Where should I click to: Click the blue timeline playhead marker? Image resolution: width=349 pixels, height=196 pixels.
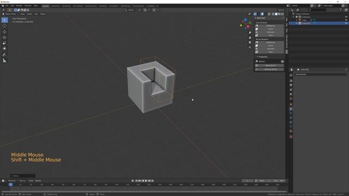(10, 185)
